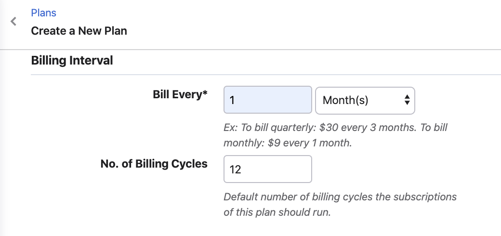501x236 pixels.
Task: Click the "Month(s)" text in the selector
Action: (x=345, y=101)
